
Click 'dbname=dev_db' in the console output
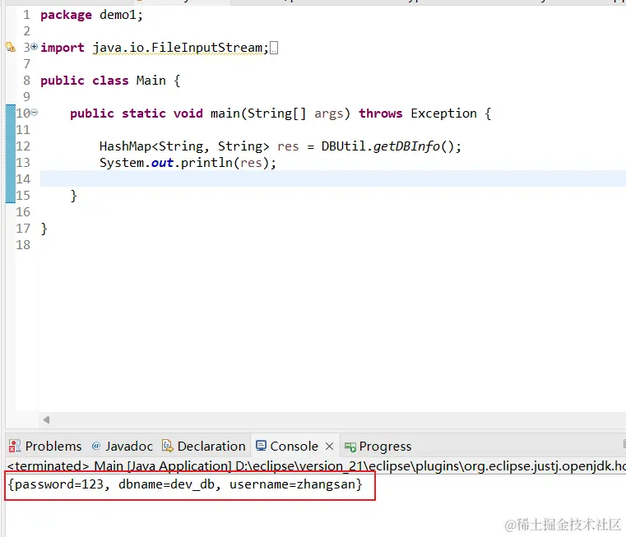coord(166,484)
